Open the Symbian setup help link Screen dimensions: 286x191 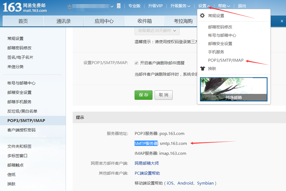click(205, 183)
